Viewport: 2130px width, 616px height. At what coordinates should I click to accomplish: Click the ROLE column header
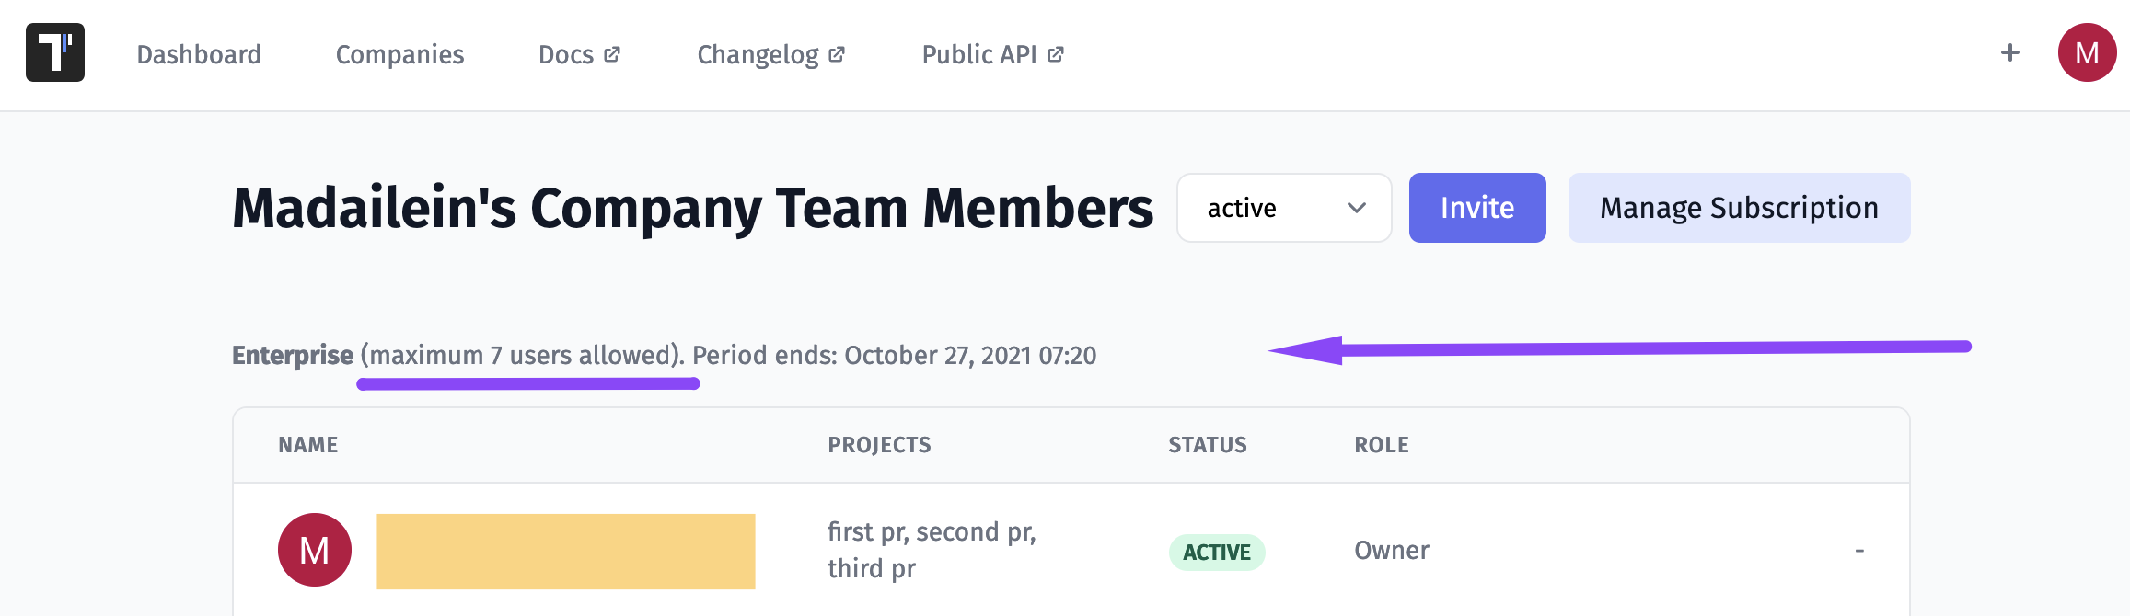(1382, 445)
